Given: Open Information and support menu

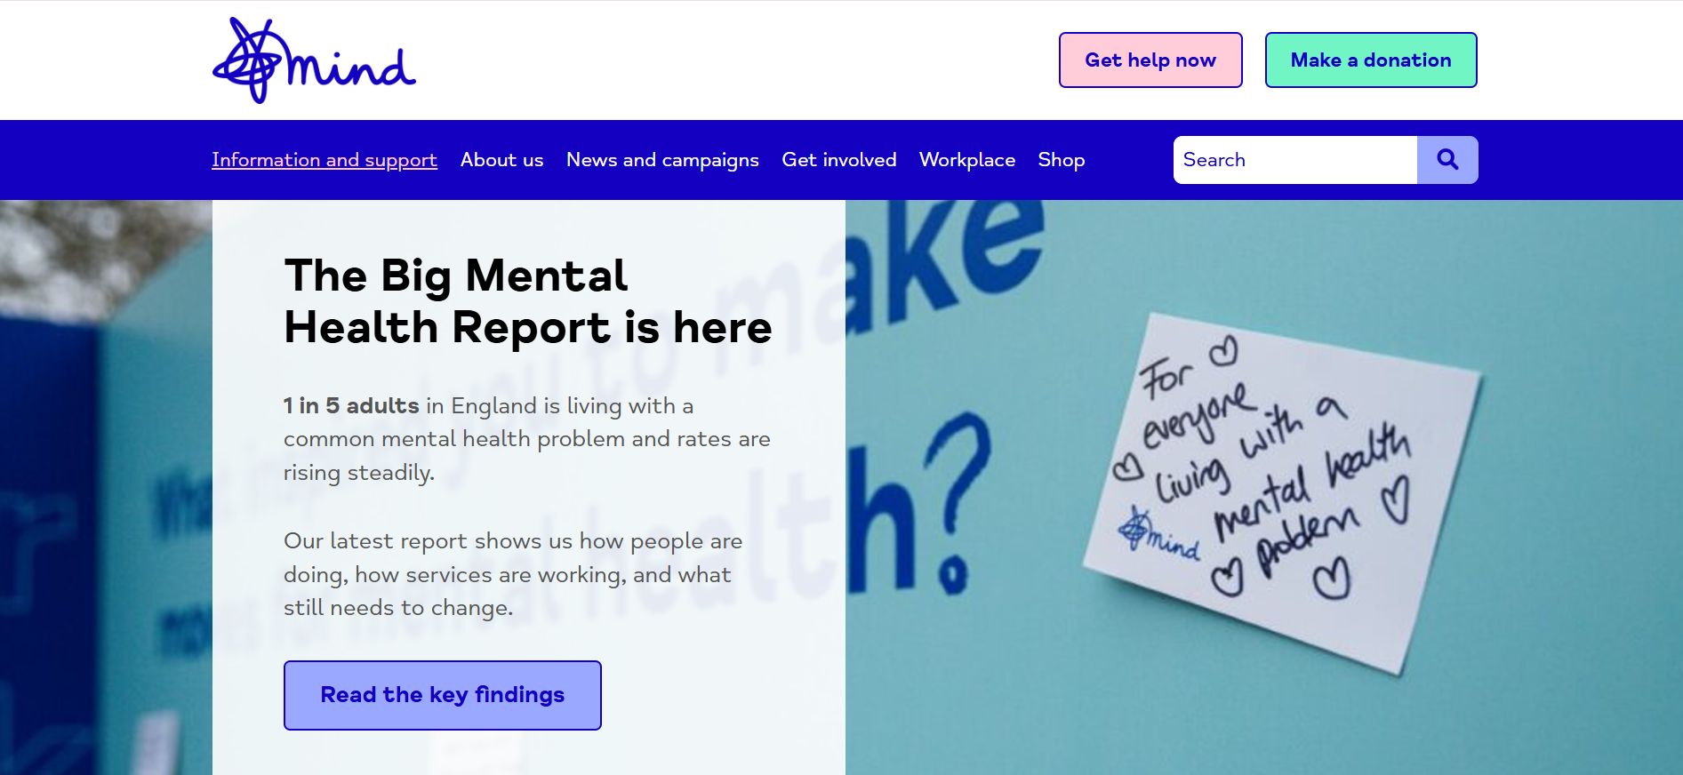Looking at the screenshot, I should click(325, 160).
